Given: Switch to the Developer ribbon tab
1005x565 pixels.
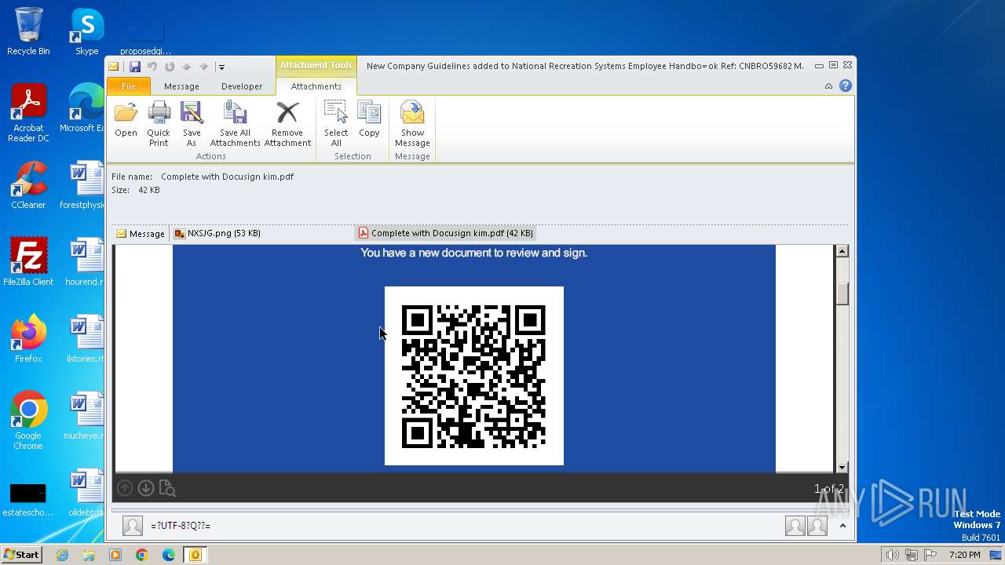Looking at the screenshot, I should [x=242, y=86].
